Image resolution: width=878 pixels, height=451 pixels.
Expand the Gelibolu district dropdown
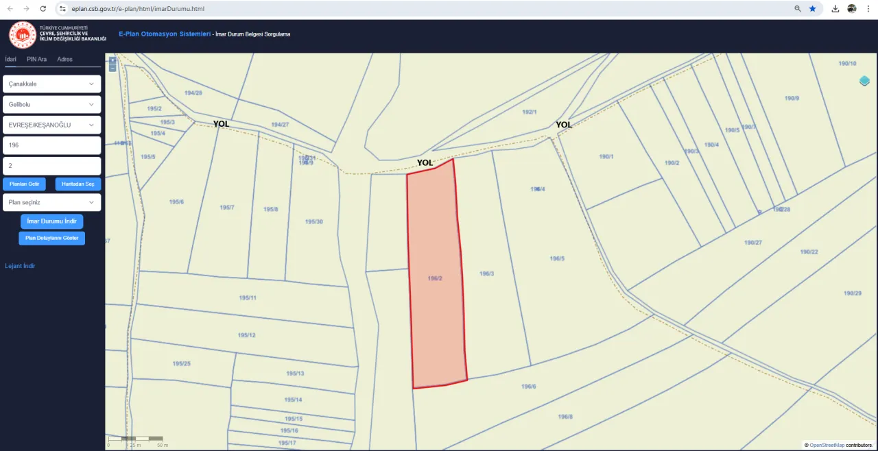pyautogui.click(x=52, y=104)
